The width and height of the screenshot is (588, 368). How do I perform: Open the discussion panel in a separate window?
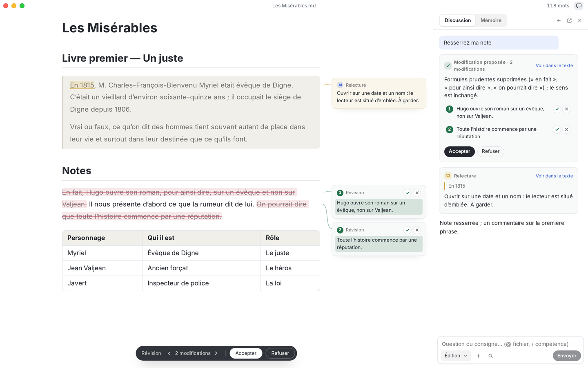pos(569,20)
